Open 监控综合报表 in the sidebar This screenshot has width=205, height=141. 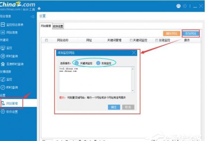click(12, 25)
